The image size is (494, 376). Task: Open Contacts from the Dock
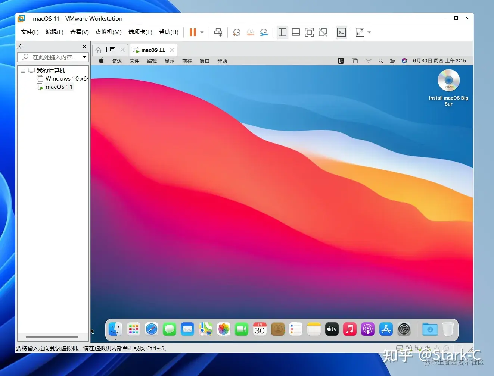(278, 329)
